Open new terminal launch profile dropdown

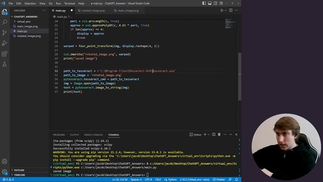tap(208, 134)
